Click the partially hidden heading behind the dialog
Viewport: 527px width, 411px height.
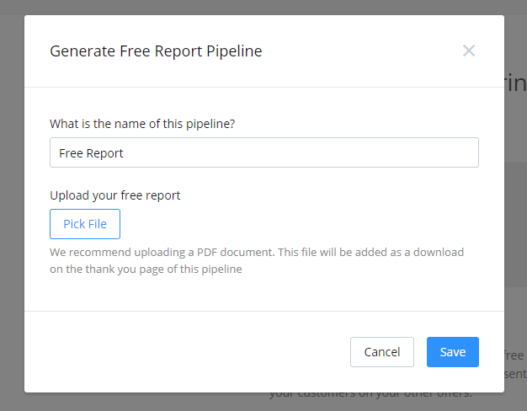point(514,83)
